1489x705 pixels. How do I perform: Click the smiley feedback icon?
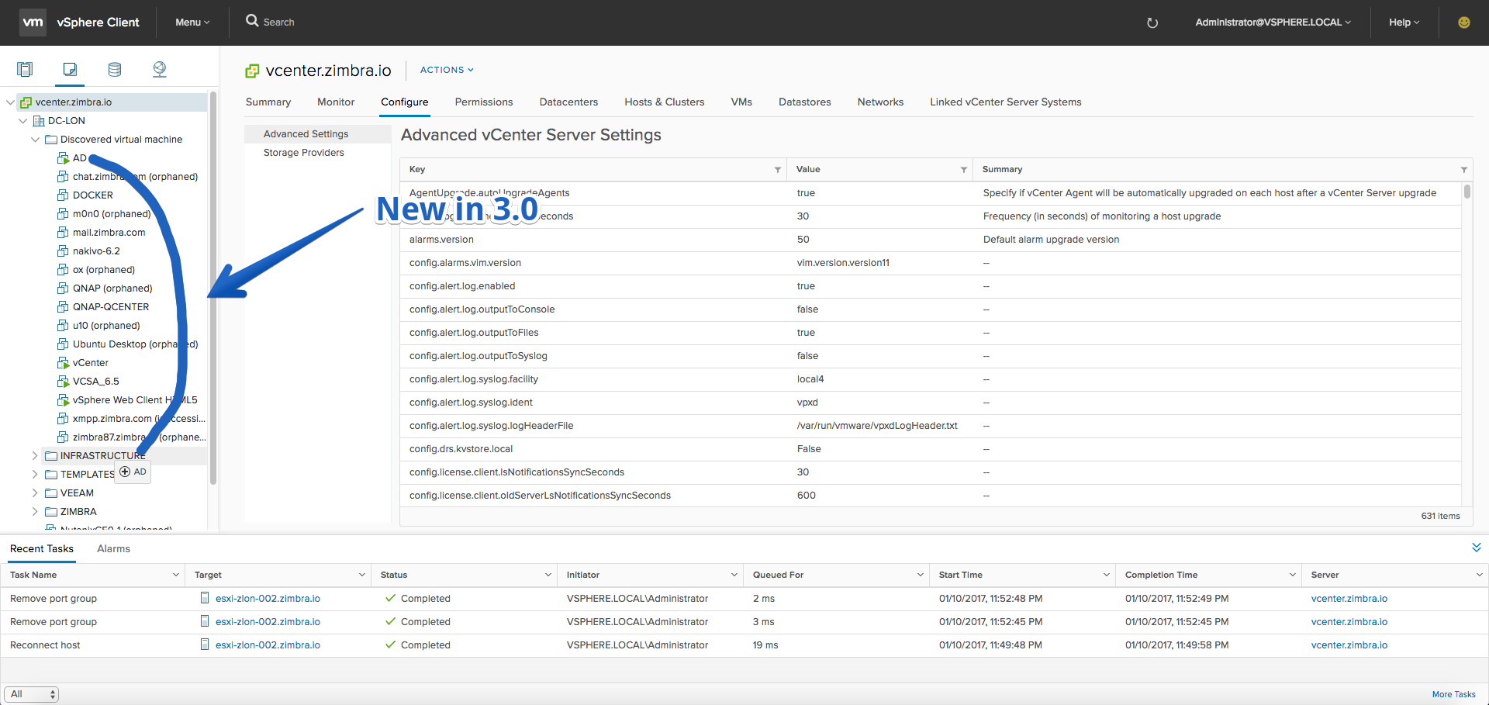point(1464,22)
